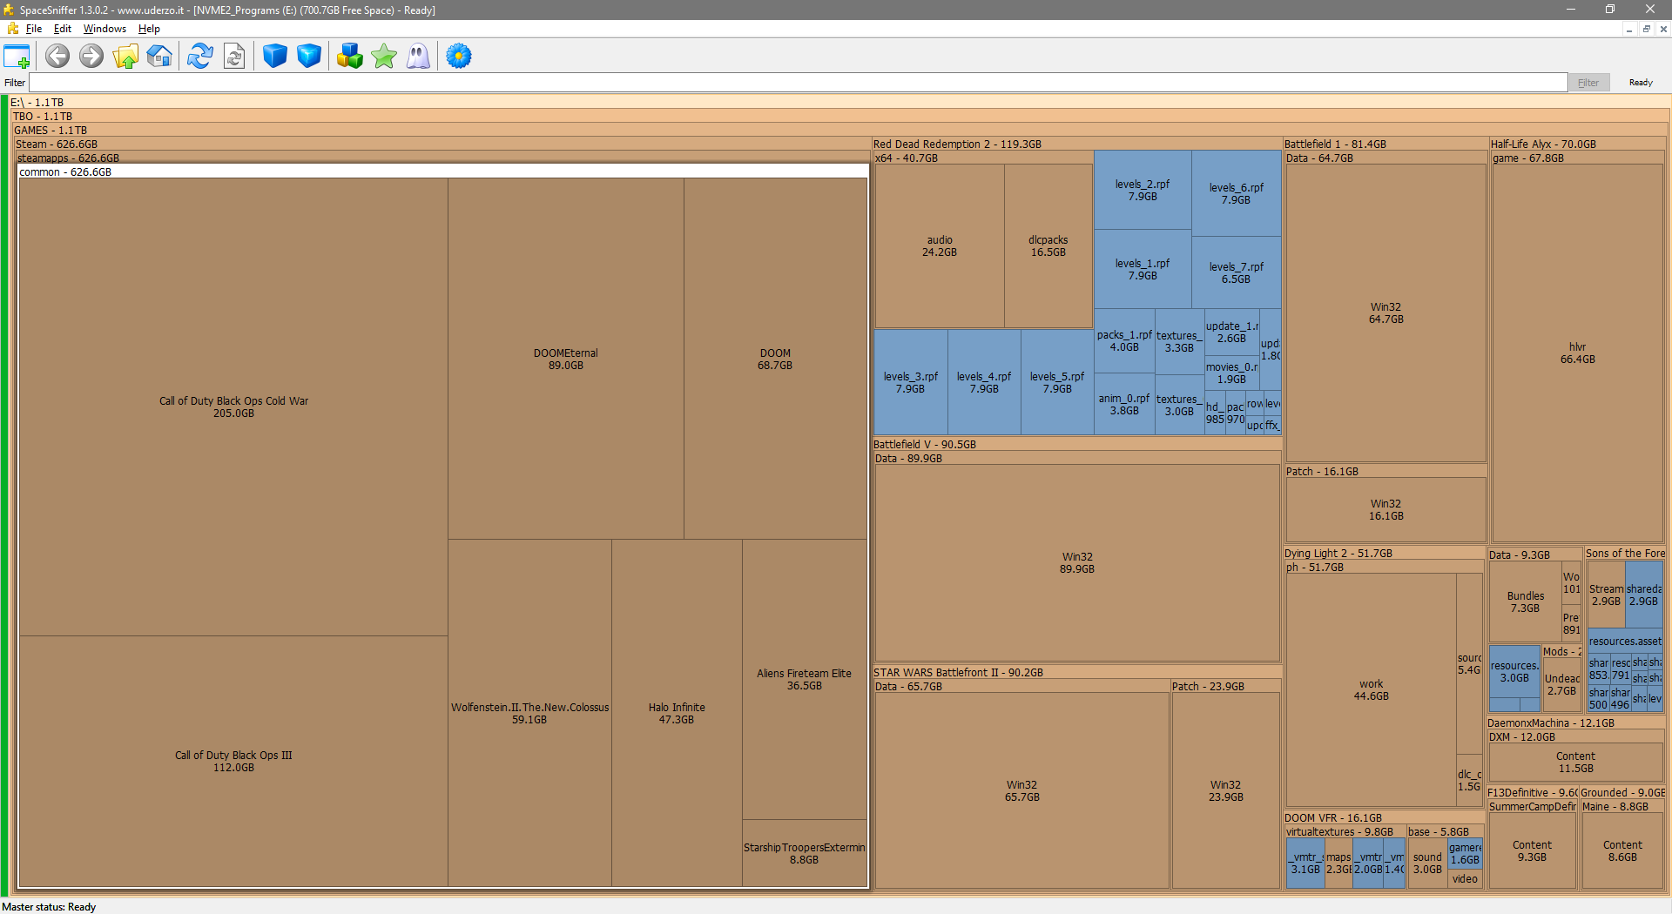1672x914 pixels.
Task: Select the Aliens Fireteam Elite block
Action: coord(805,679)
